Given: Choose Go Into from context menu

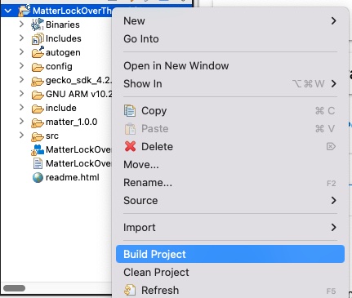Looking at the screenshot, I should [230, 39].
